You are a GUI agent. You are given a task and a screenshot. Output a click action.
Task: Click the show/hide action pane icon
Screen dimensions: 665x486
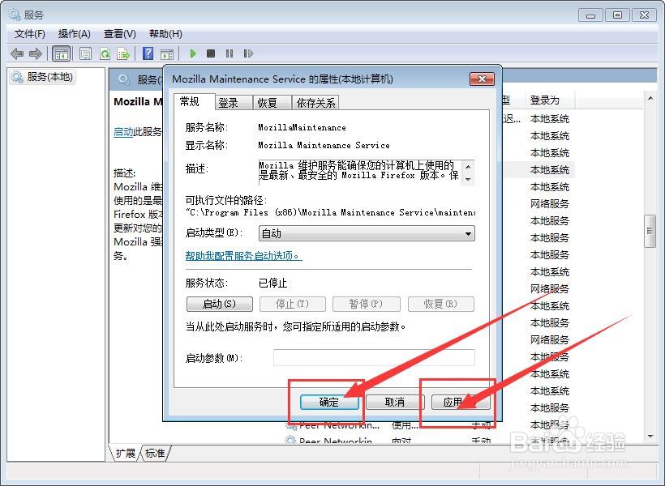167,53
